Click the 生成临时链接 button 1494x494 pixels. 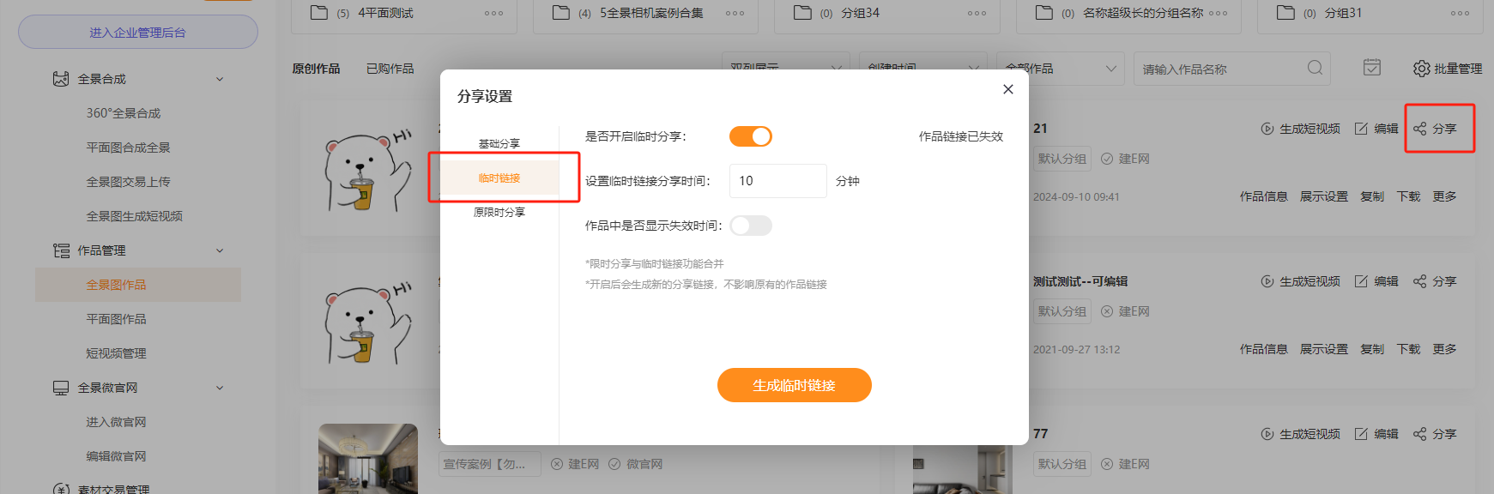[x=794, y=385]
